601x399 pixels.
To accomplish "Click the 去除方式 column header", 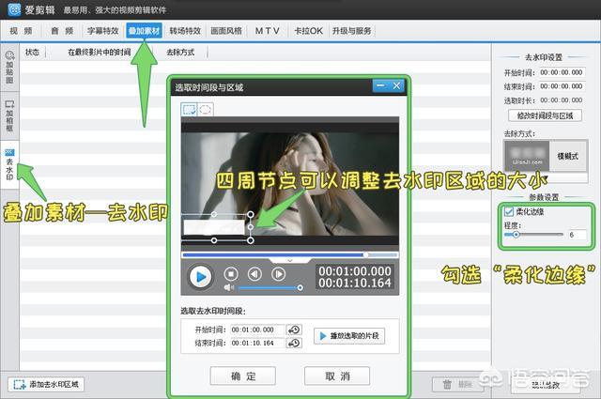I will (180, 53).
